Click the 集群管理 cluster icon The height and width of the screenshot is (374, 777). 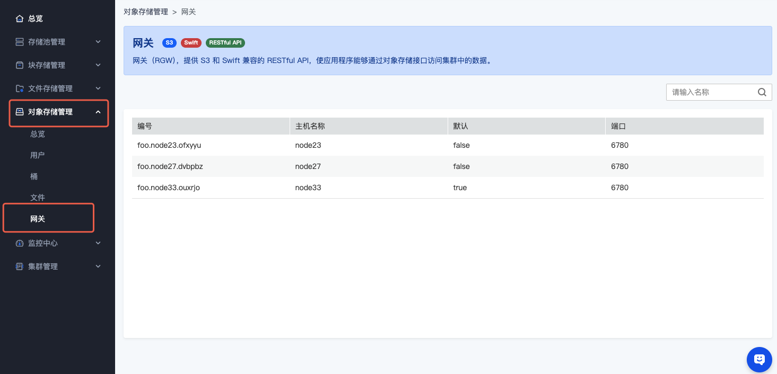pyautogui.click(x=20, y=266)
